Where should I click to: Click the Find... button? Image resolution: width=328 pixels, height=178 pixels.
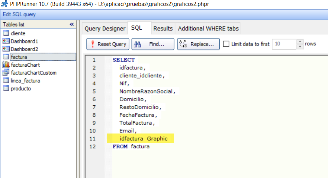153,44
